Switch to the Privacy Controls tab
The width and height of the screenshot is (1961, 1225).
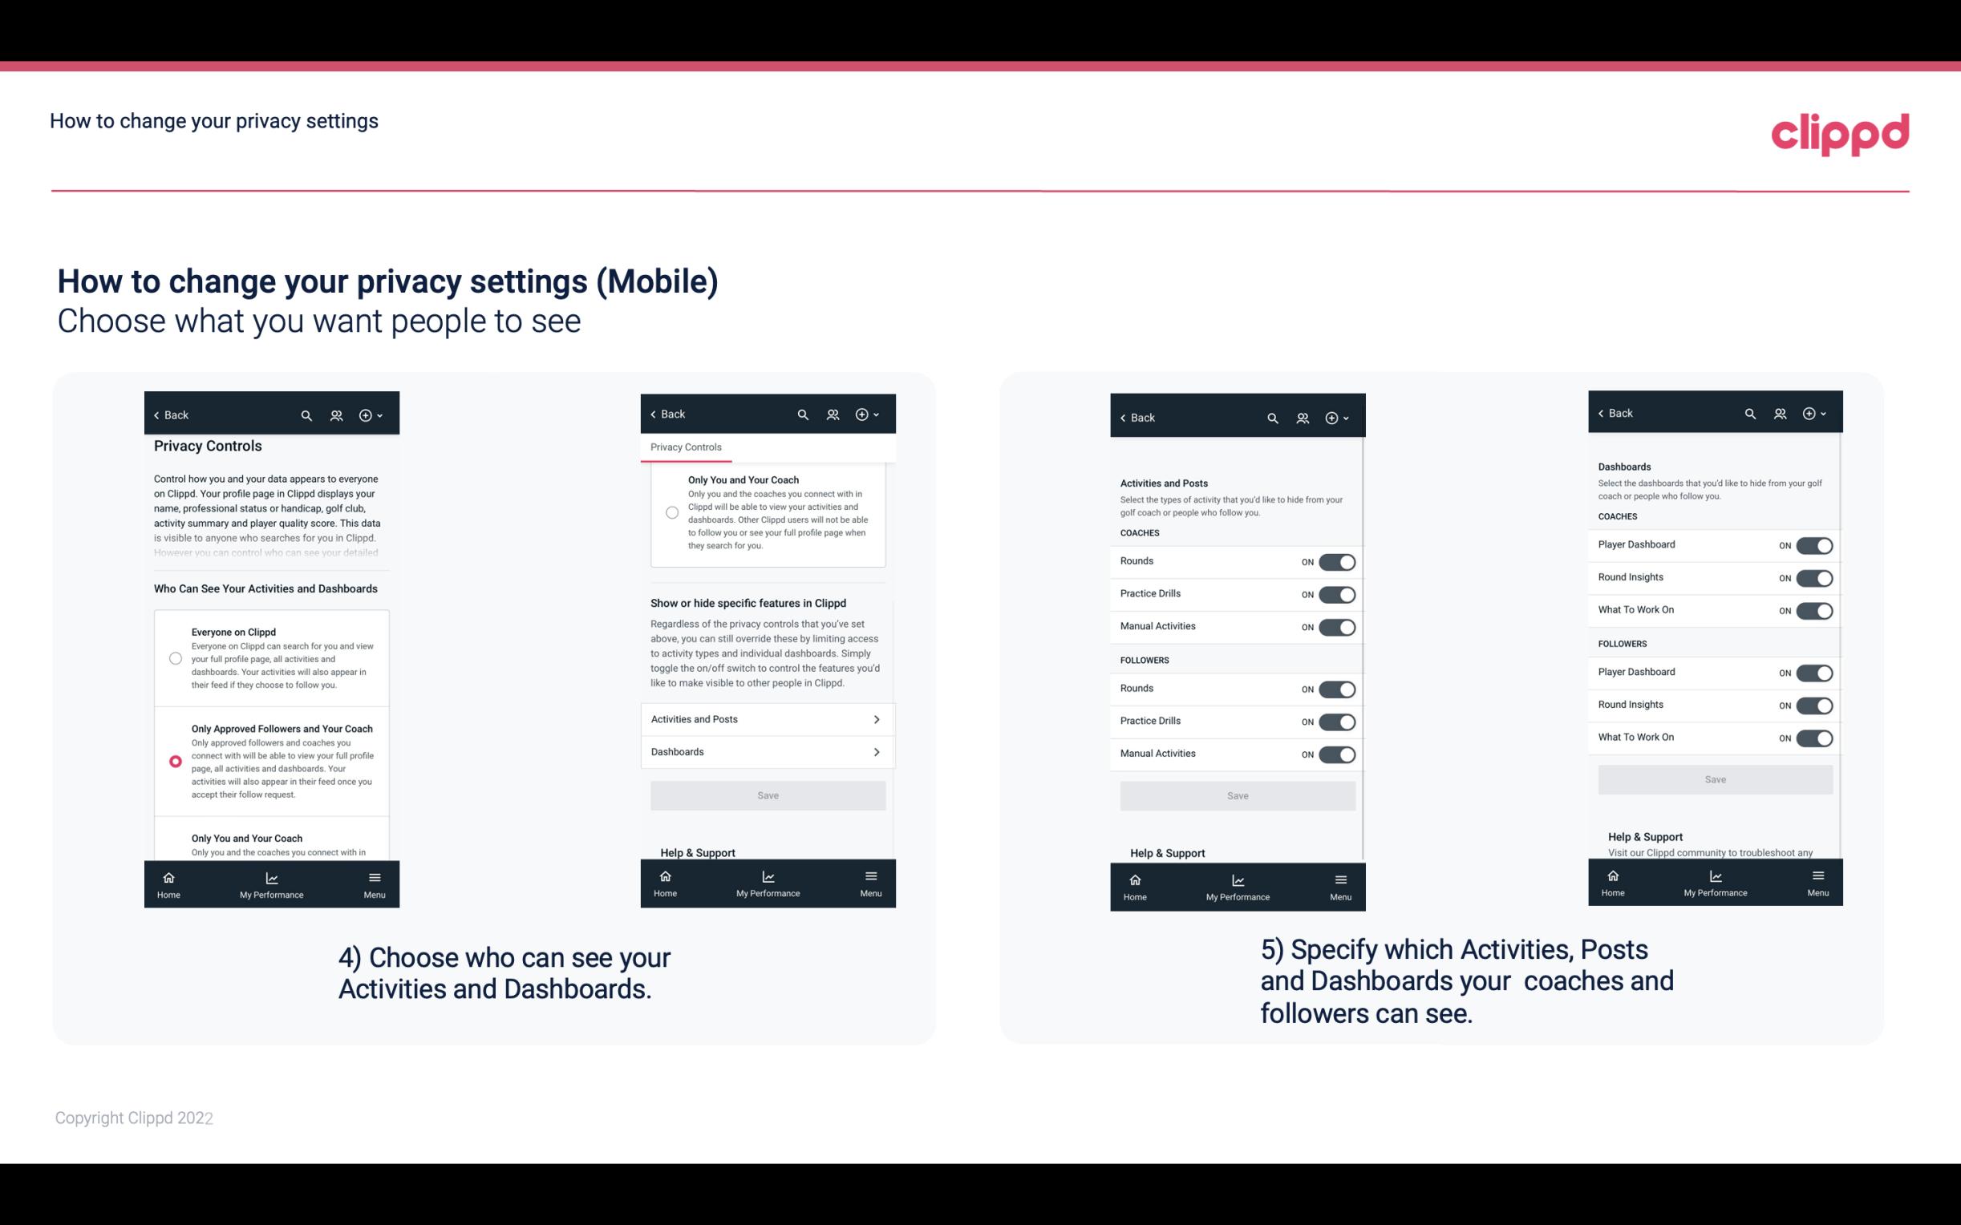point(686,446)
